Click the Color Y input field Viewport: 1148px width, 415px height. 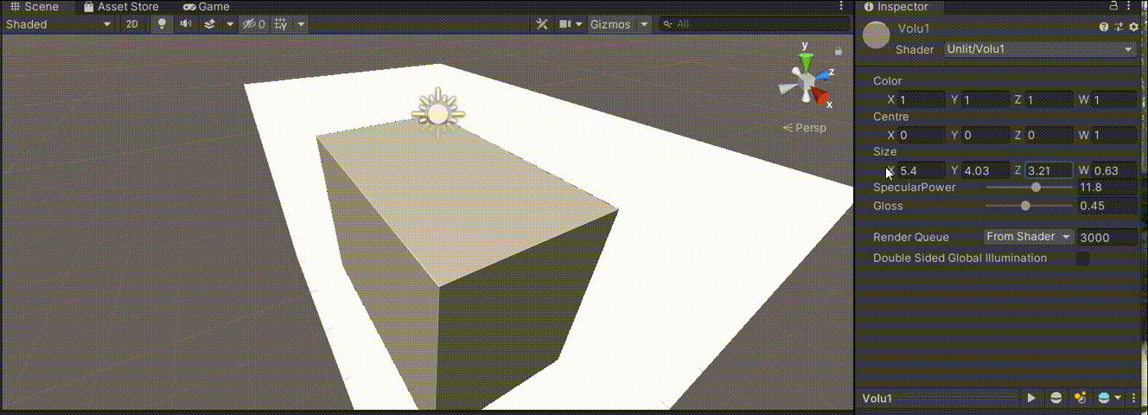point(985,99)
